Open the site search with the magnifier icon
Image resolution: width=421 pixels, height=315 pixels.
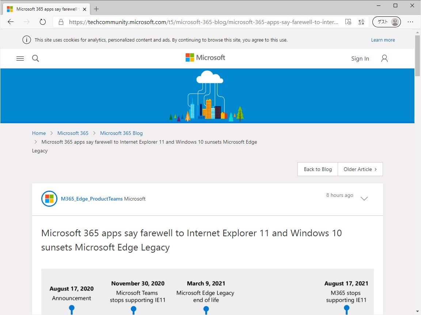pyautogui.click(x=35, y=58)
